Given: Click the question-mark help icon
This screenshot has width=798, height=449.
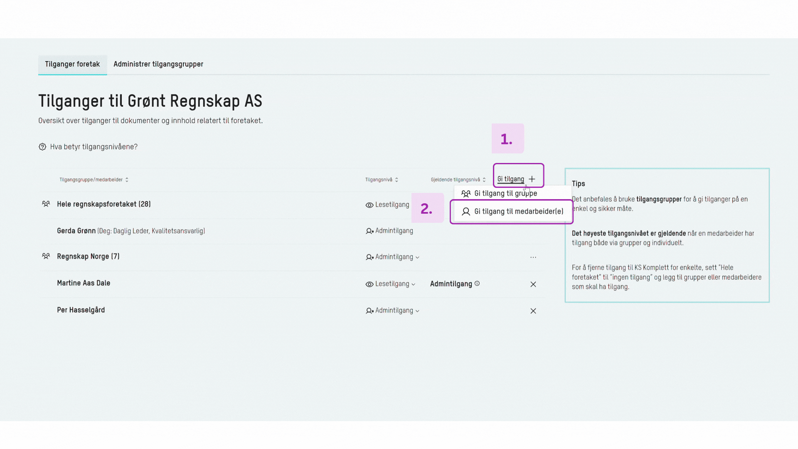Looking at the screenshot, I should (42, 147).
